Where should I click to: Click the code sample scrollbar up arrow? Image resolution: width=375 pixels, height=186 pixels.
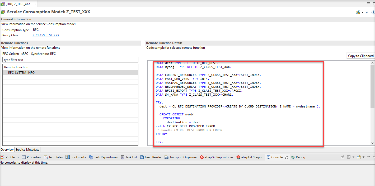[373, 63]
